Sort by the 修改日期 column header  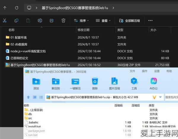tap(84, 30)
